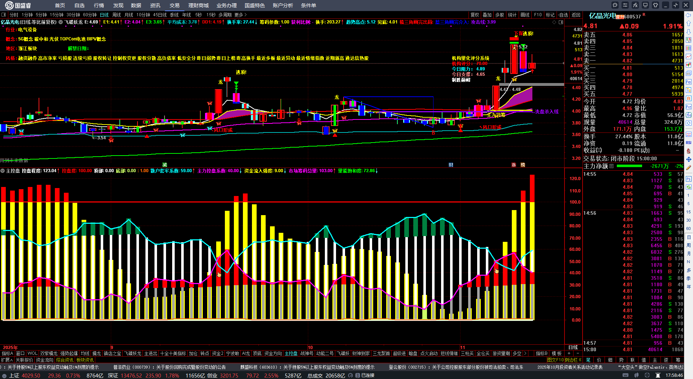Click the keyboard icon in status bar

tap(626, 375)
